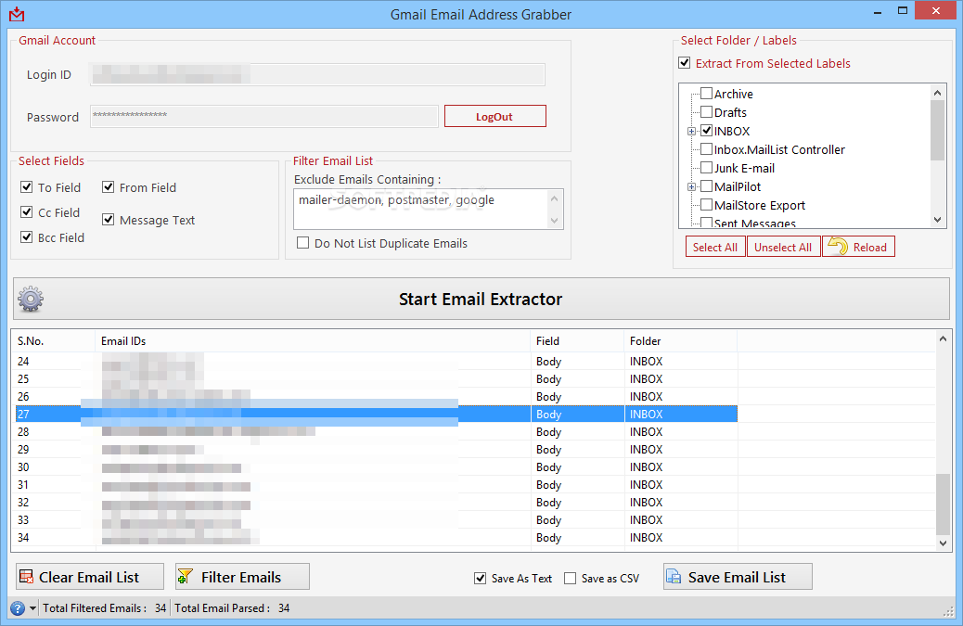Check the Junk E-mail label checkbox
Screen dimensions: 963x626
coord(707,168)
